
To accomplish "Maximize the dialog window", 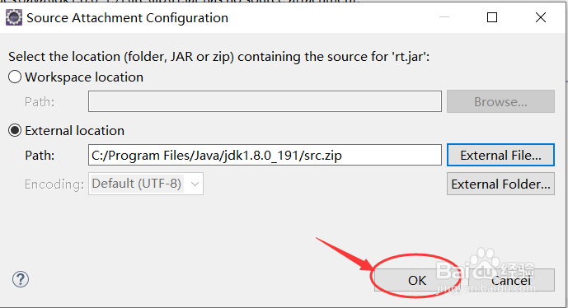I will coord(492,17).
